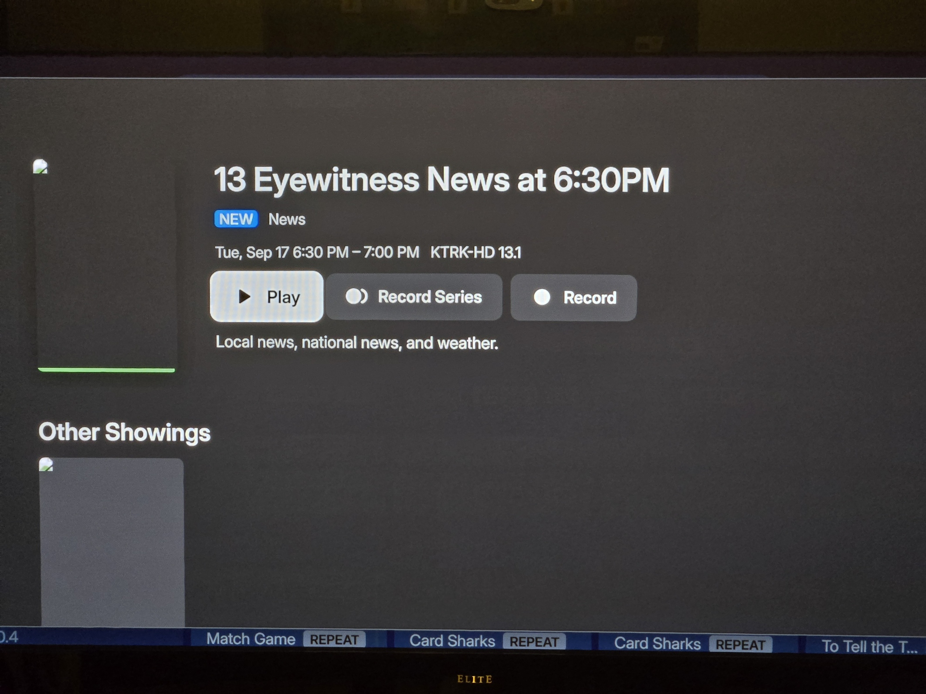Click the Record Series double-circle icon

point(356,296)
